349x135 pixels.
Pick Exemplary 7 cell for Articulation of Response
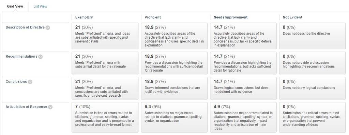click(x=105, y=117)
